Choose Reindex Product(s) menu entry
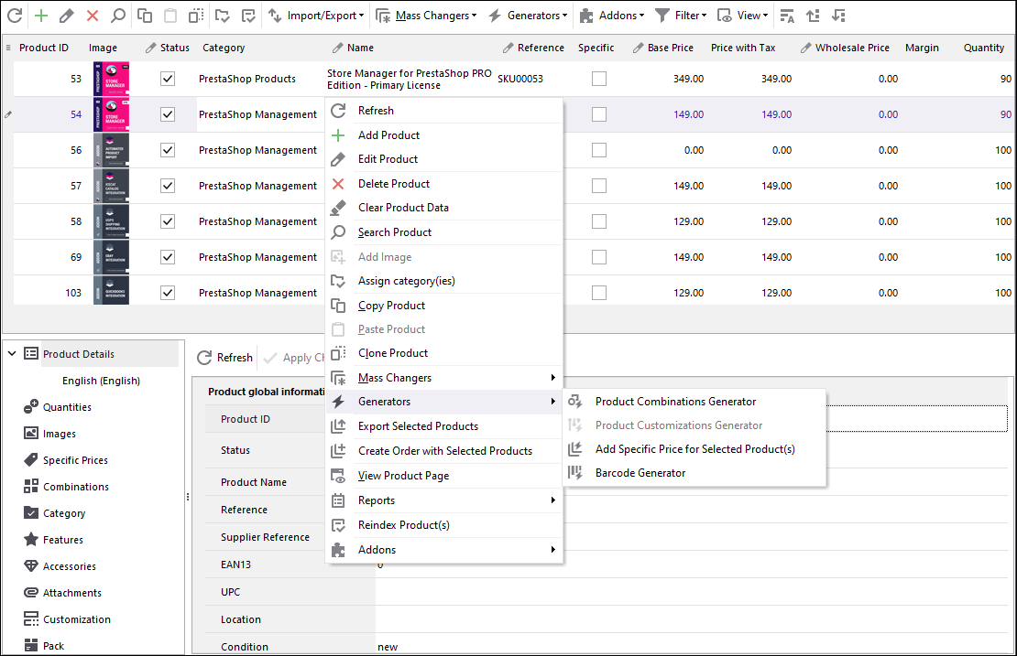The width and height of the screenshot is (1017, 656). click(x=445, y=525)
